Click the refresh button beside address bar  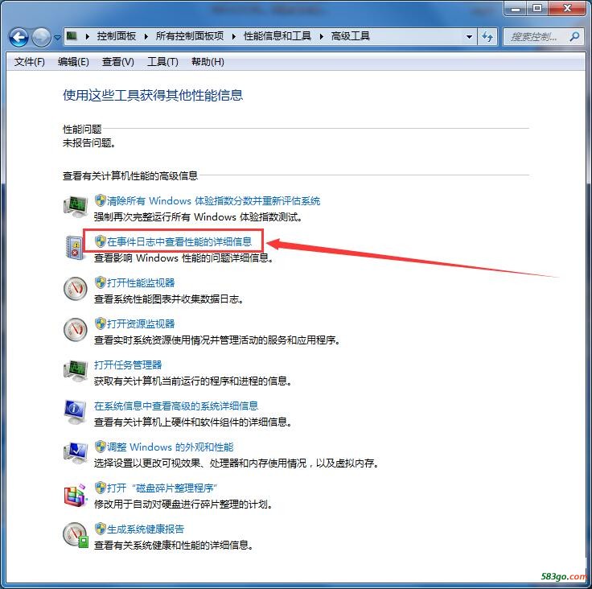(x=487, y=37)
